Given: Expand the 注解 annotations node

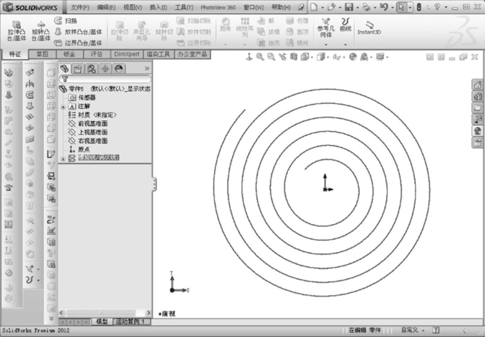Looking at the screenshot, I should (x=63, y=107).
